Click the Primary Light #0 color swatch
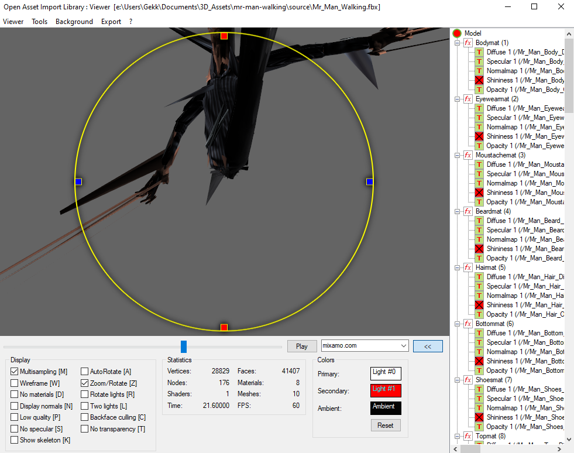The image size is (574, 453). pyautogui.click(x=386, y=373)
